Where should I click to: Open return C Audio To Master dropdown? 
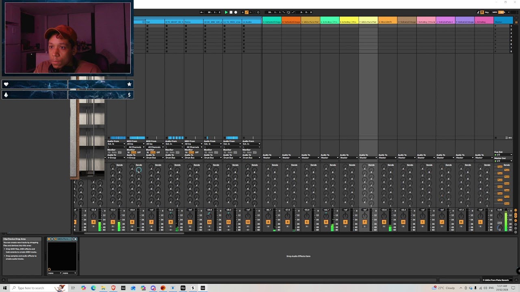(x=310, y=158)
